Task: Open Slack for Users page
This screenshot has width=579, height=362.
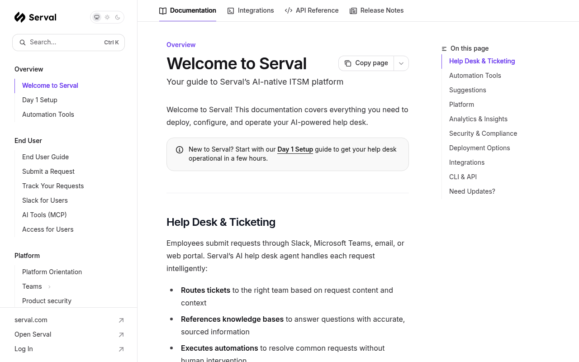Action: (x=45, y=200)
